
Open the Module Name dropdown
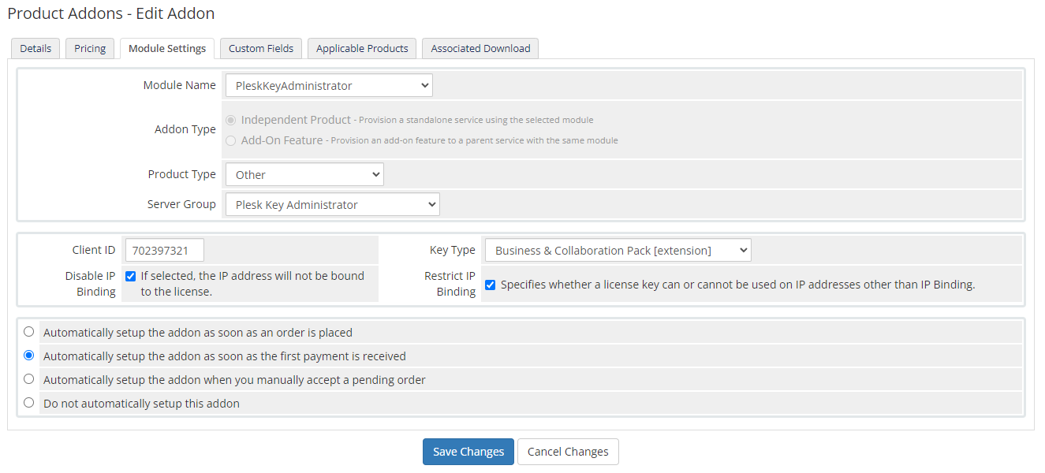click(x=329, y=84)
